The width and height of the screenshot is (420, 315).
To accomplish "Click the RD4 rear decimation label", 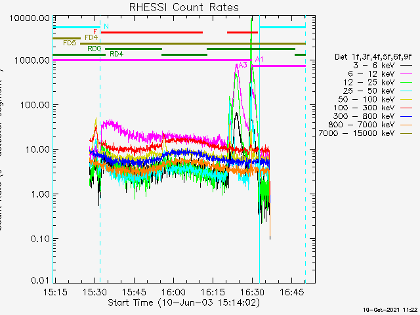I will tap(117, 54).
